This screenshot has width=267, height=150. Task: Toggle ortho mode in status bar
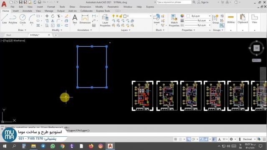[189, 139]
